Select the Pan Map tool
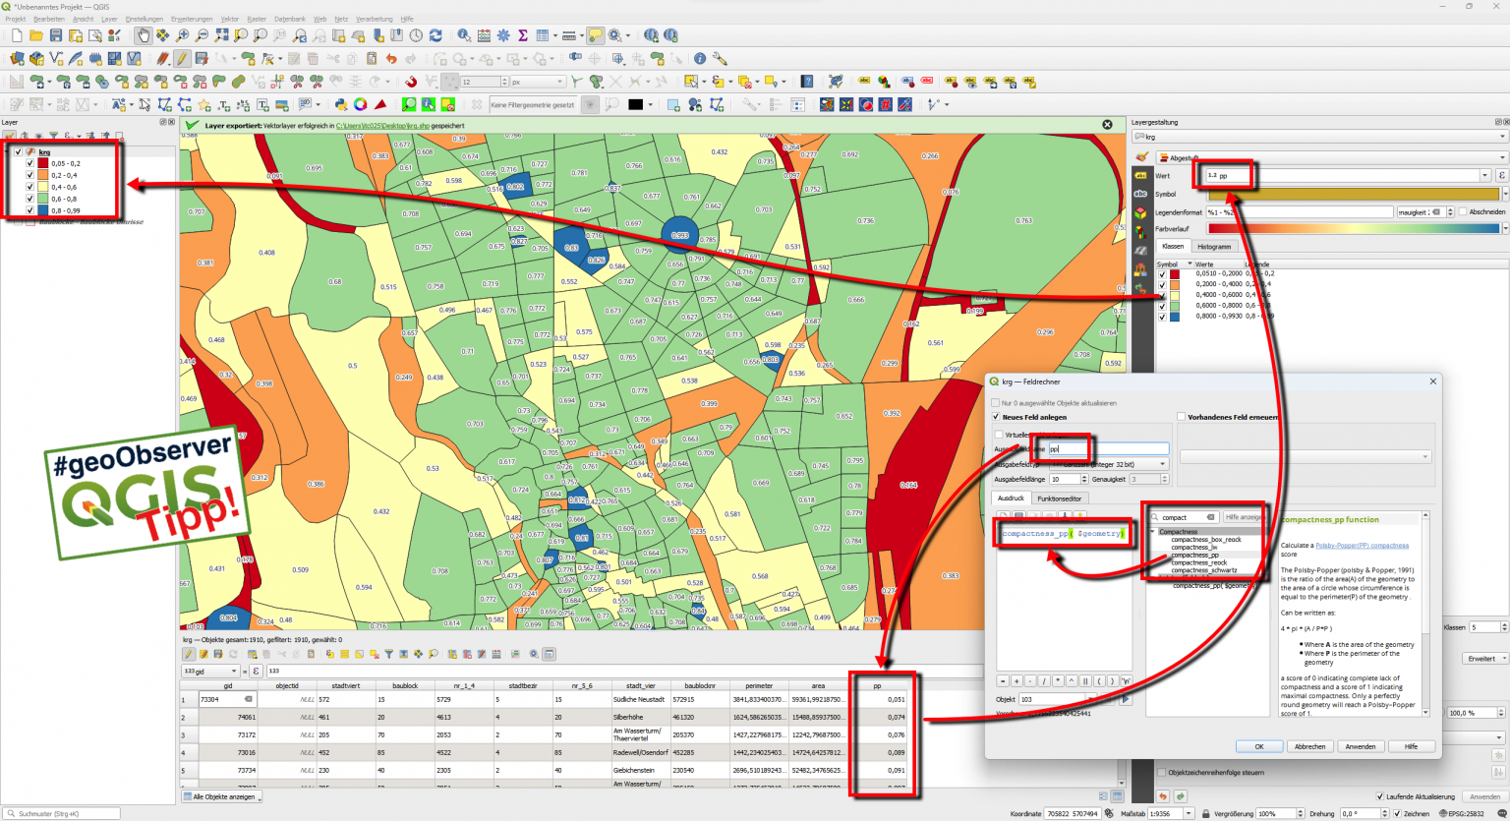 pos(144,34)
